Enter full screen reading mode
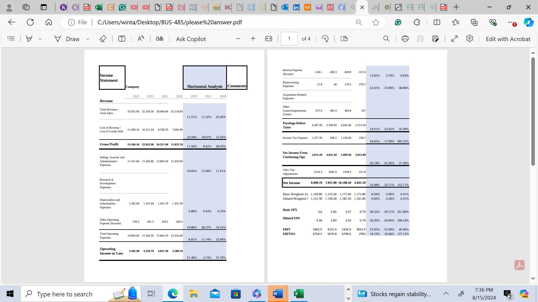Screen dimensions: 538x302 click(454, 39)
